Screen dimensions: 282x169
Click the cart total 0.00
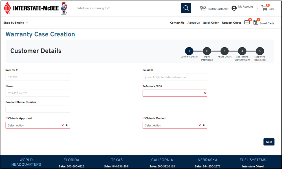pos(271,9)
